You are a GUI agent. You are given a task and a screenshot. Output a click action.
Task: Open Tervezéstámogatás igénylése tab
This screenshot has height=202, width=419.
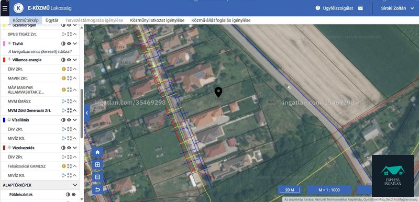(94, 20)
